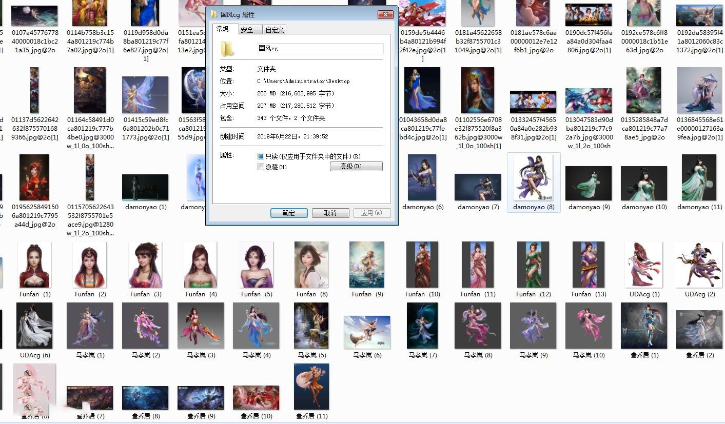Enable the 隐藏 hidden checkbox

pos(261,167)
